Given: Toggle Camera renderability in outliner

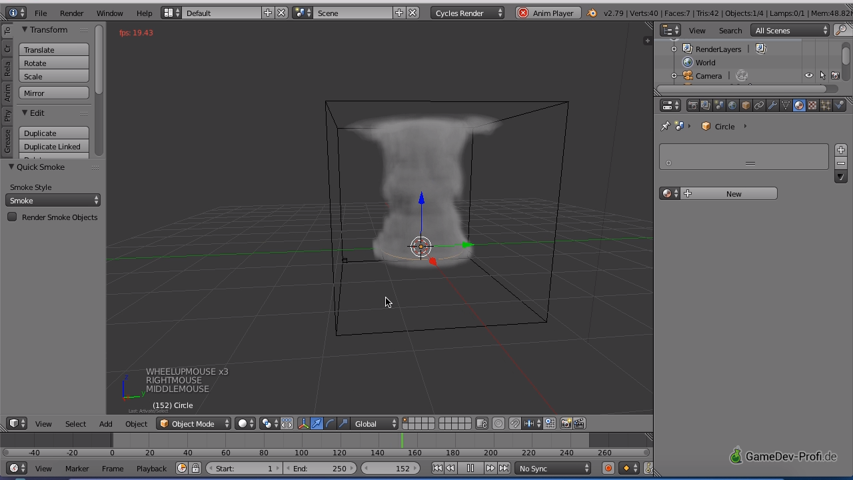Looking at the screenshot, I should pyautogui.click(x=835, y=75).
